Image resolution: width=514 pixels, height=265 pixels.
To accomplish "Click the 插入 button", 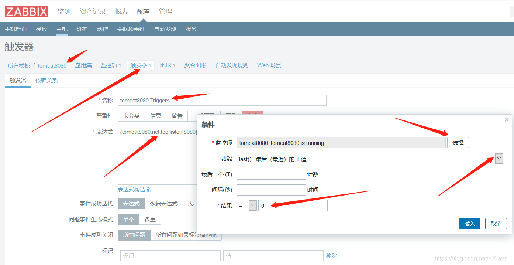I will [x=469, y=224].
